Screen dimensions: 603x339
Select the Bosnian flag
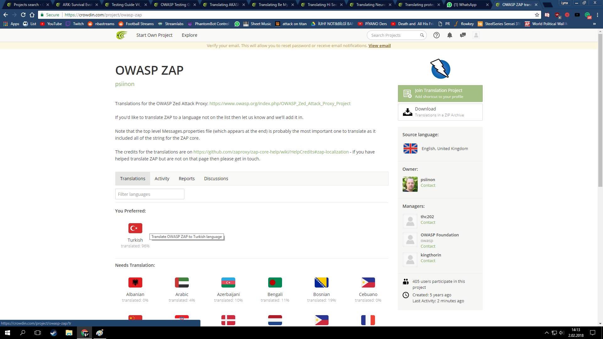click(x=322, y=282)
